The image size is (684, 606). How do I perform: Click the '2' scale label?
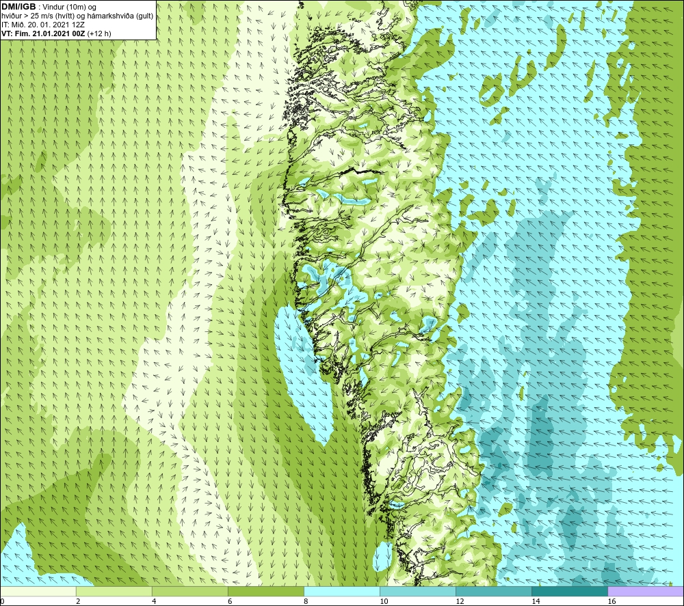(x=78, y=601)
